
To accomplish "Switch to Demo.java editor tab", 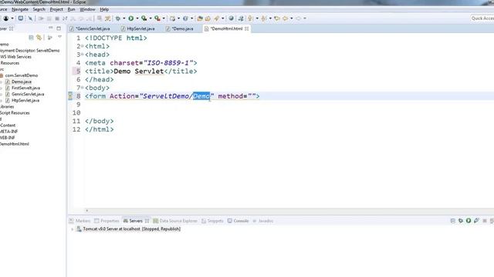I will tap(180, 28).
